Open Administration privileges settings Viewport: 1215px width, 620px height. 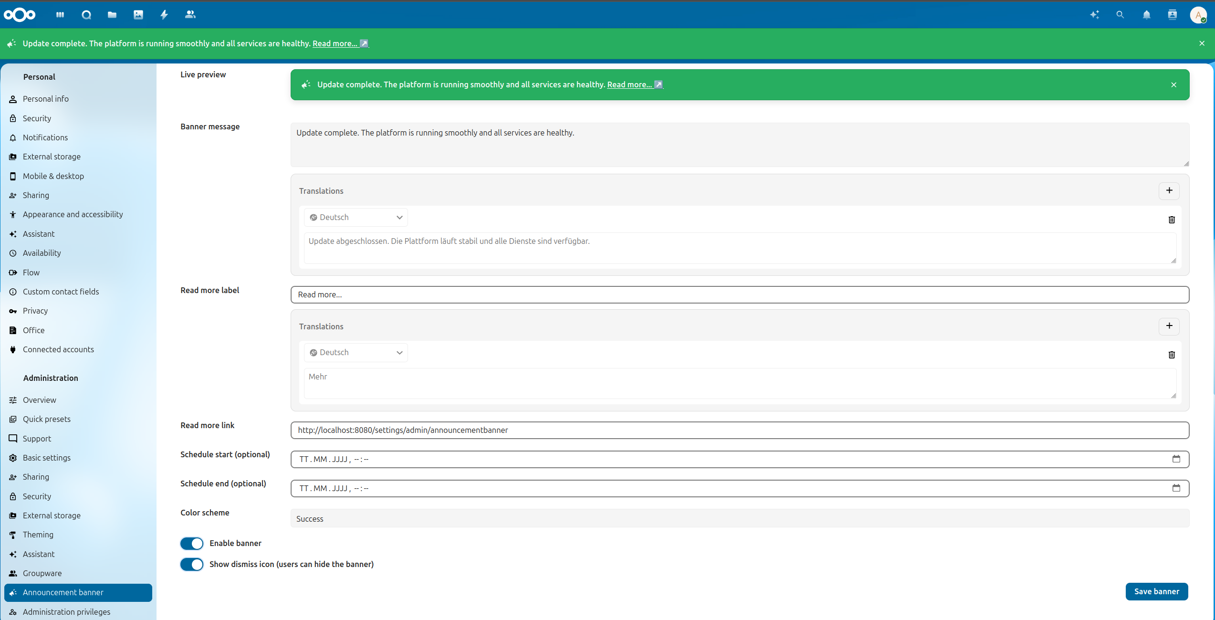pos(66,611)
